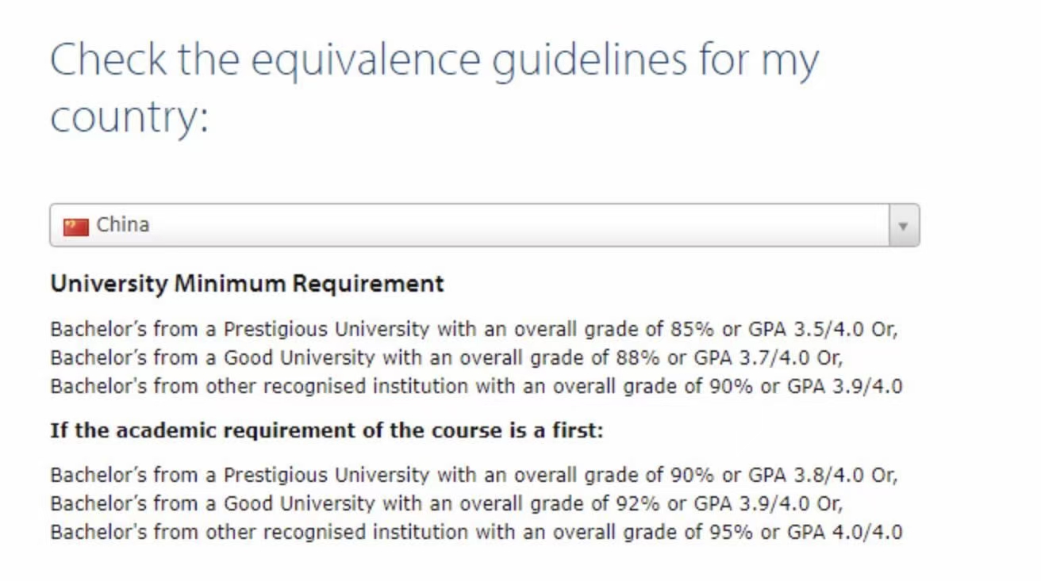Image resolution: width=1041 pixels, height=581 pixels.
Task: Click the Prestigious University 85% requirement line
Action: coord(474,329)
